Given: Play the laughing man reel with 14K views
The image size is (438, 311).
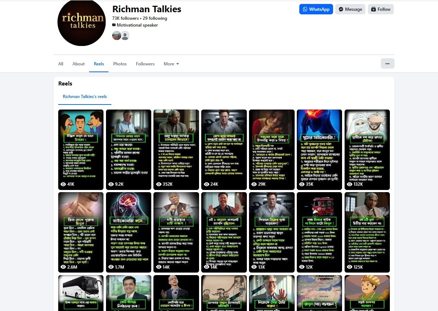Looking at the screenshot, I should (224, 232).
